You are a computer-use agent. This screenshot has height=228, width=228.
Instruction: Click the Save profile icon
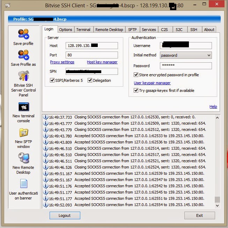[x=23, y=34]
